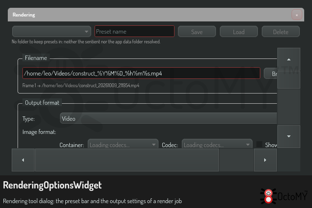The image size is (312, 208).
Task: Click the 'Image format:' label
Action: point(39,132)
